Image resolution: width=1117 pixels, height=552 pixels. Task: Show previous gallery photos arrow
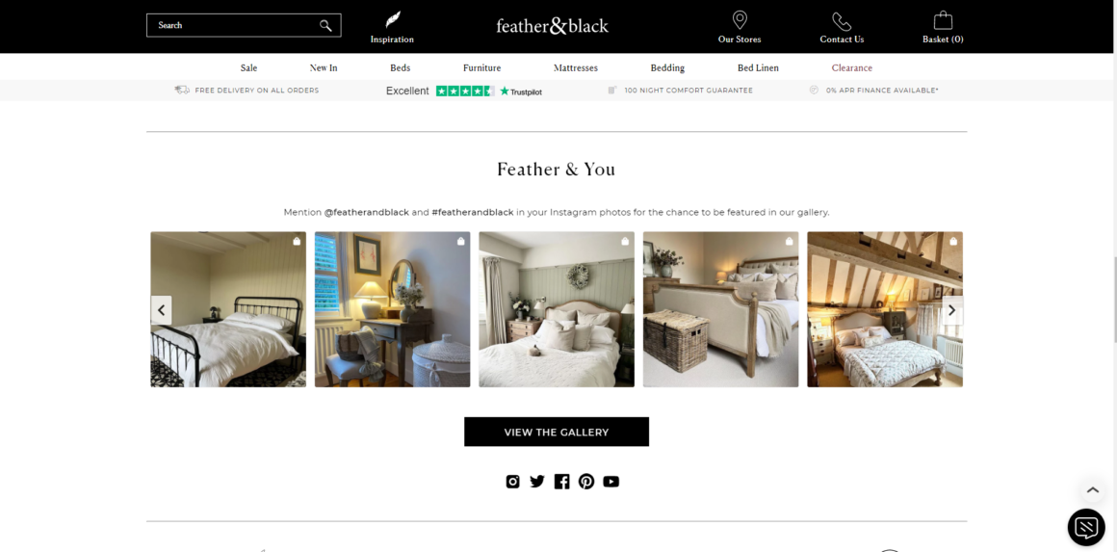[x=162, y=310]
